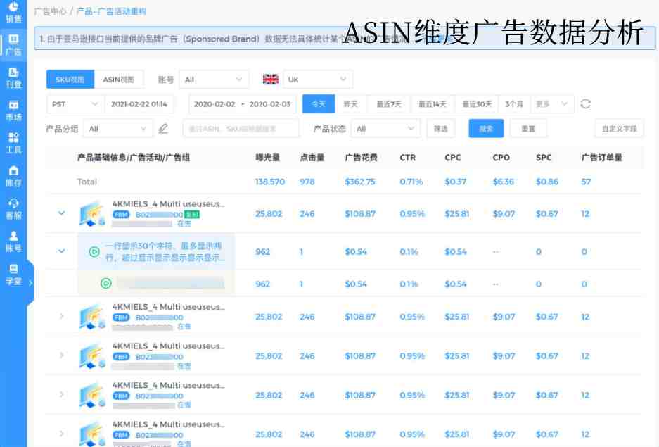
Task: Select the 最近7天 date range tab
Action: click(x=388, y=104)
